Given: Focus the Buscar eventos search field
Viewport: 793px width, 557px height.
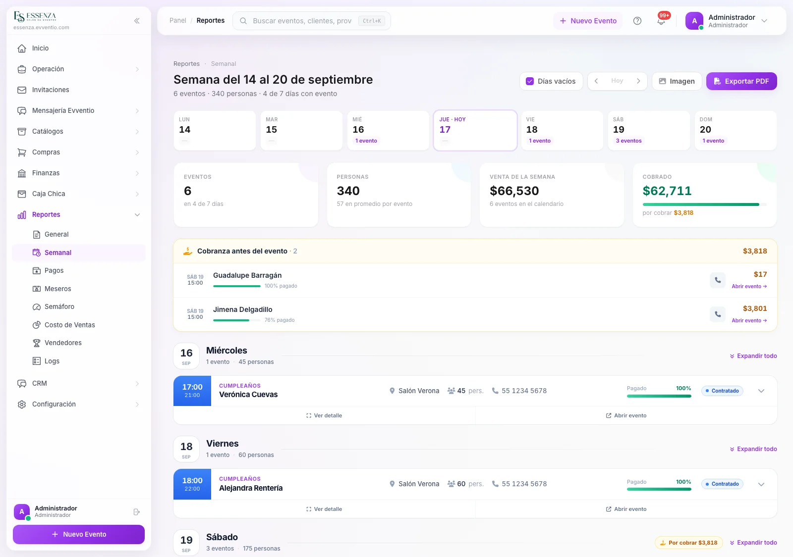Looking at the screenshot, I should (x=312, y=21).
